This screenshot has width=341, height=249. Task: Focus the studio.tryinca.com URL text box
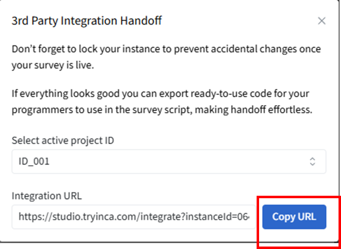(x=134, y=217)
